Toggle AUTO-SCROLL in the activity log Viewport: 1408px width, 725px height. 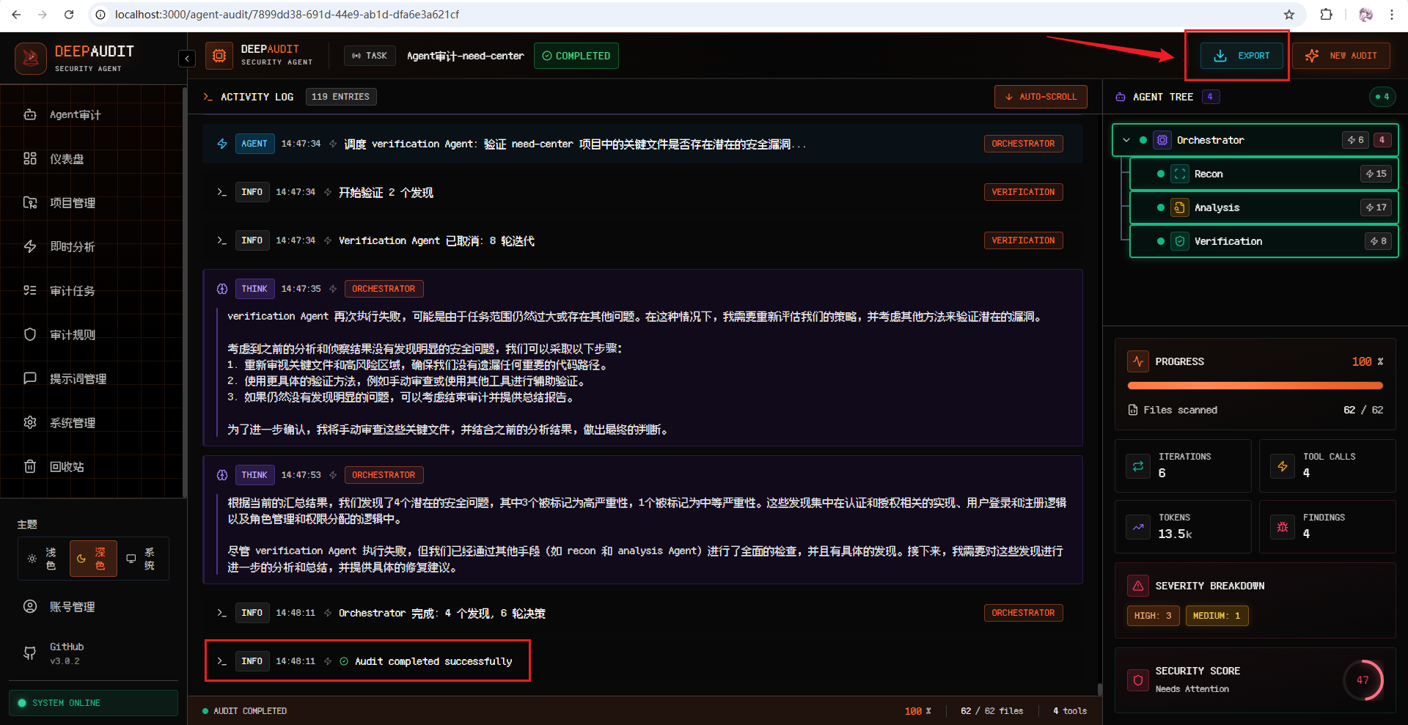pos(1040,96)
